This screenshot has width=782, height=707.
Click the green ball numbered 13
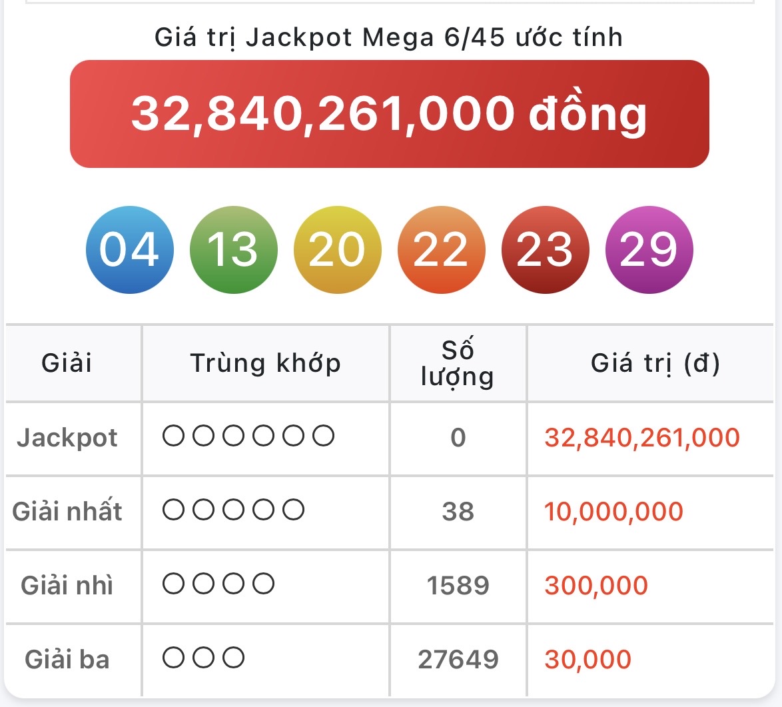click(x=233, y=250)
